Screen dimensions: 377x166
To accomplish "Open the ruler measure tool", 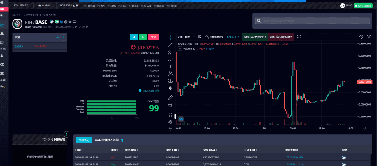I will click(x=170, y=98).
